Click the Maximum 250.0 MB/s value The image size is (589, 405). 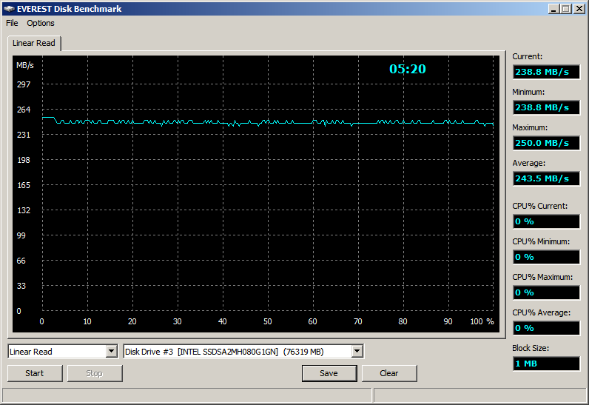(546, 143)
